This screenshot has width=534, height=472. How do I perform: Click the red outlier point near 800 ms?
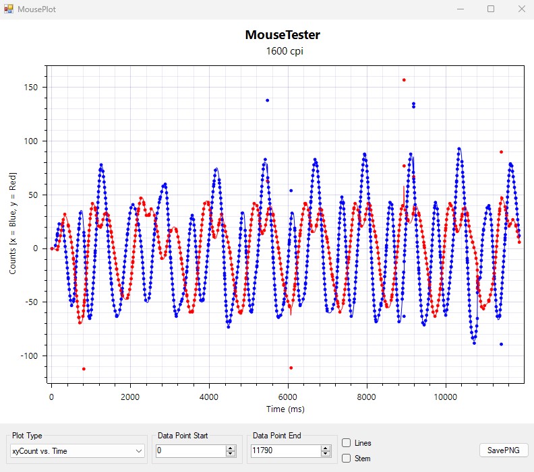pos(84,369)
